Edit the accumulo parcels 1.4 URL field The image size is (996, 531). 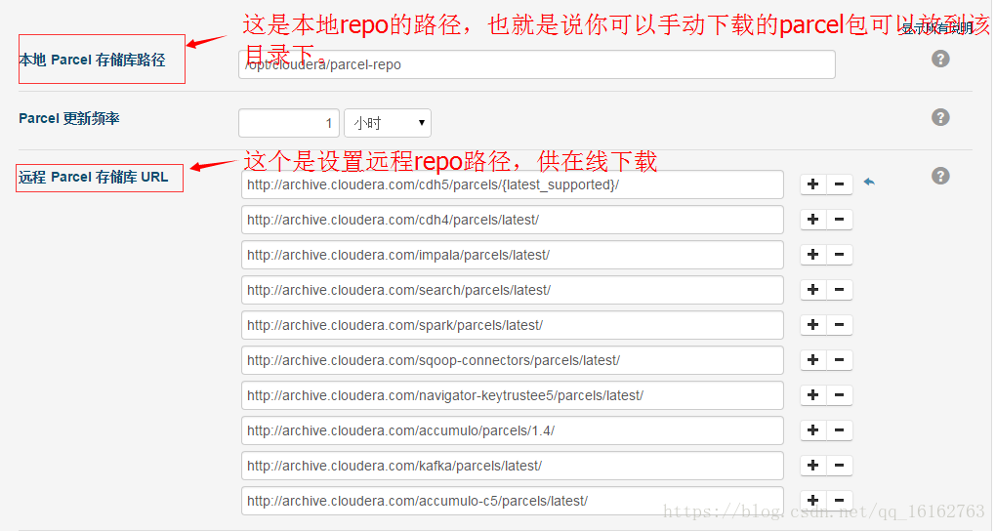coord(513,430)
